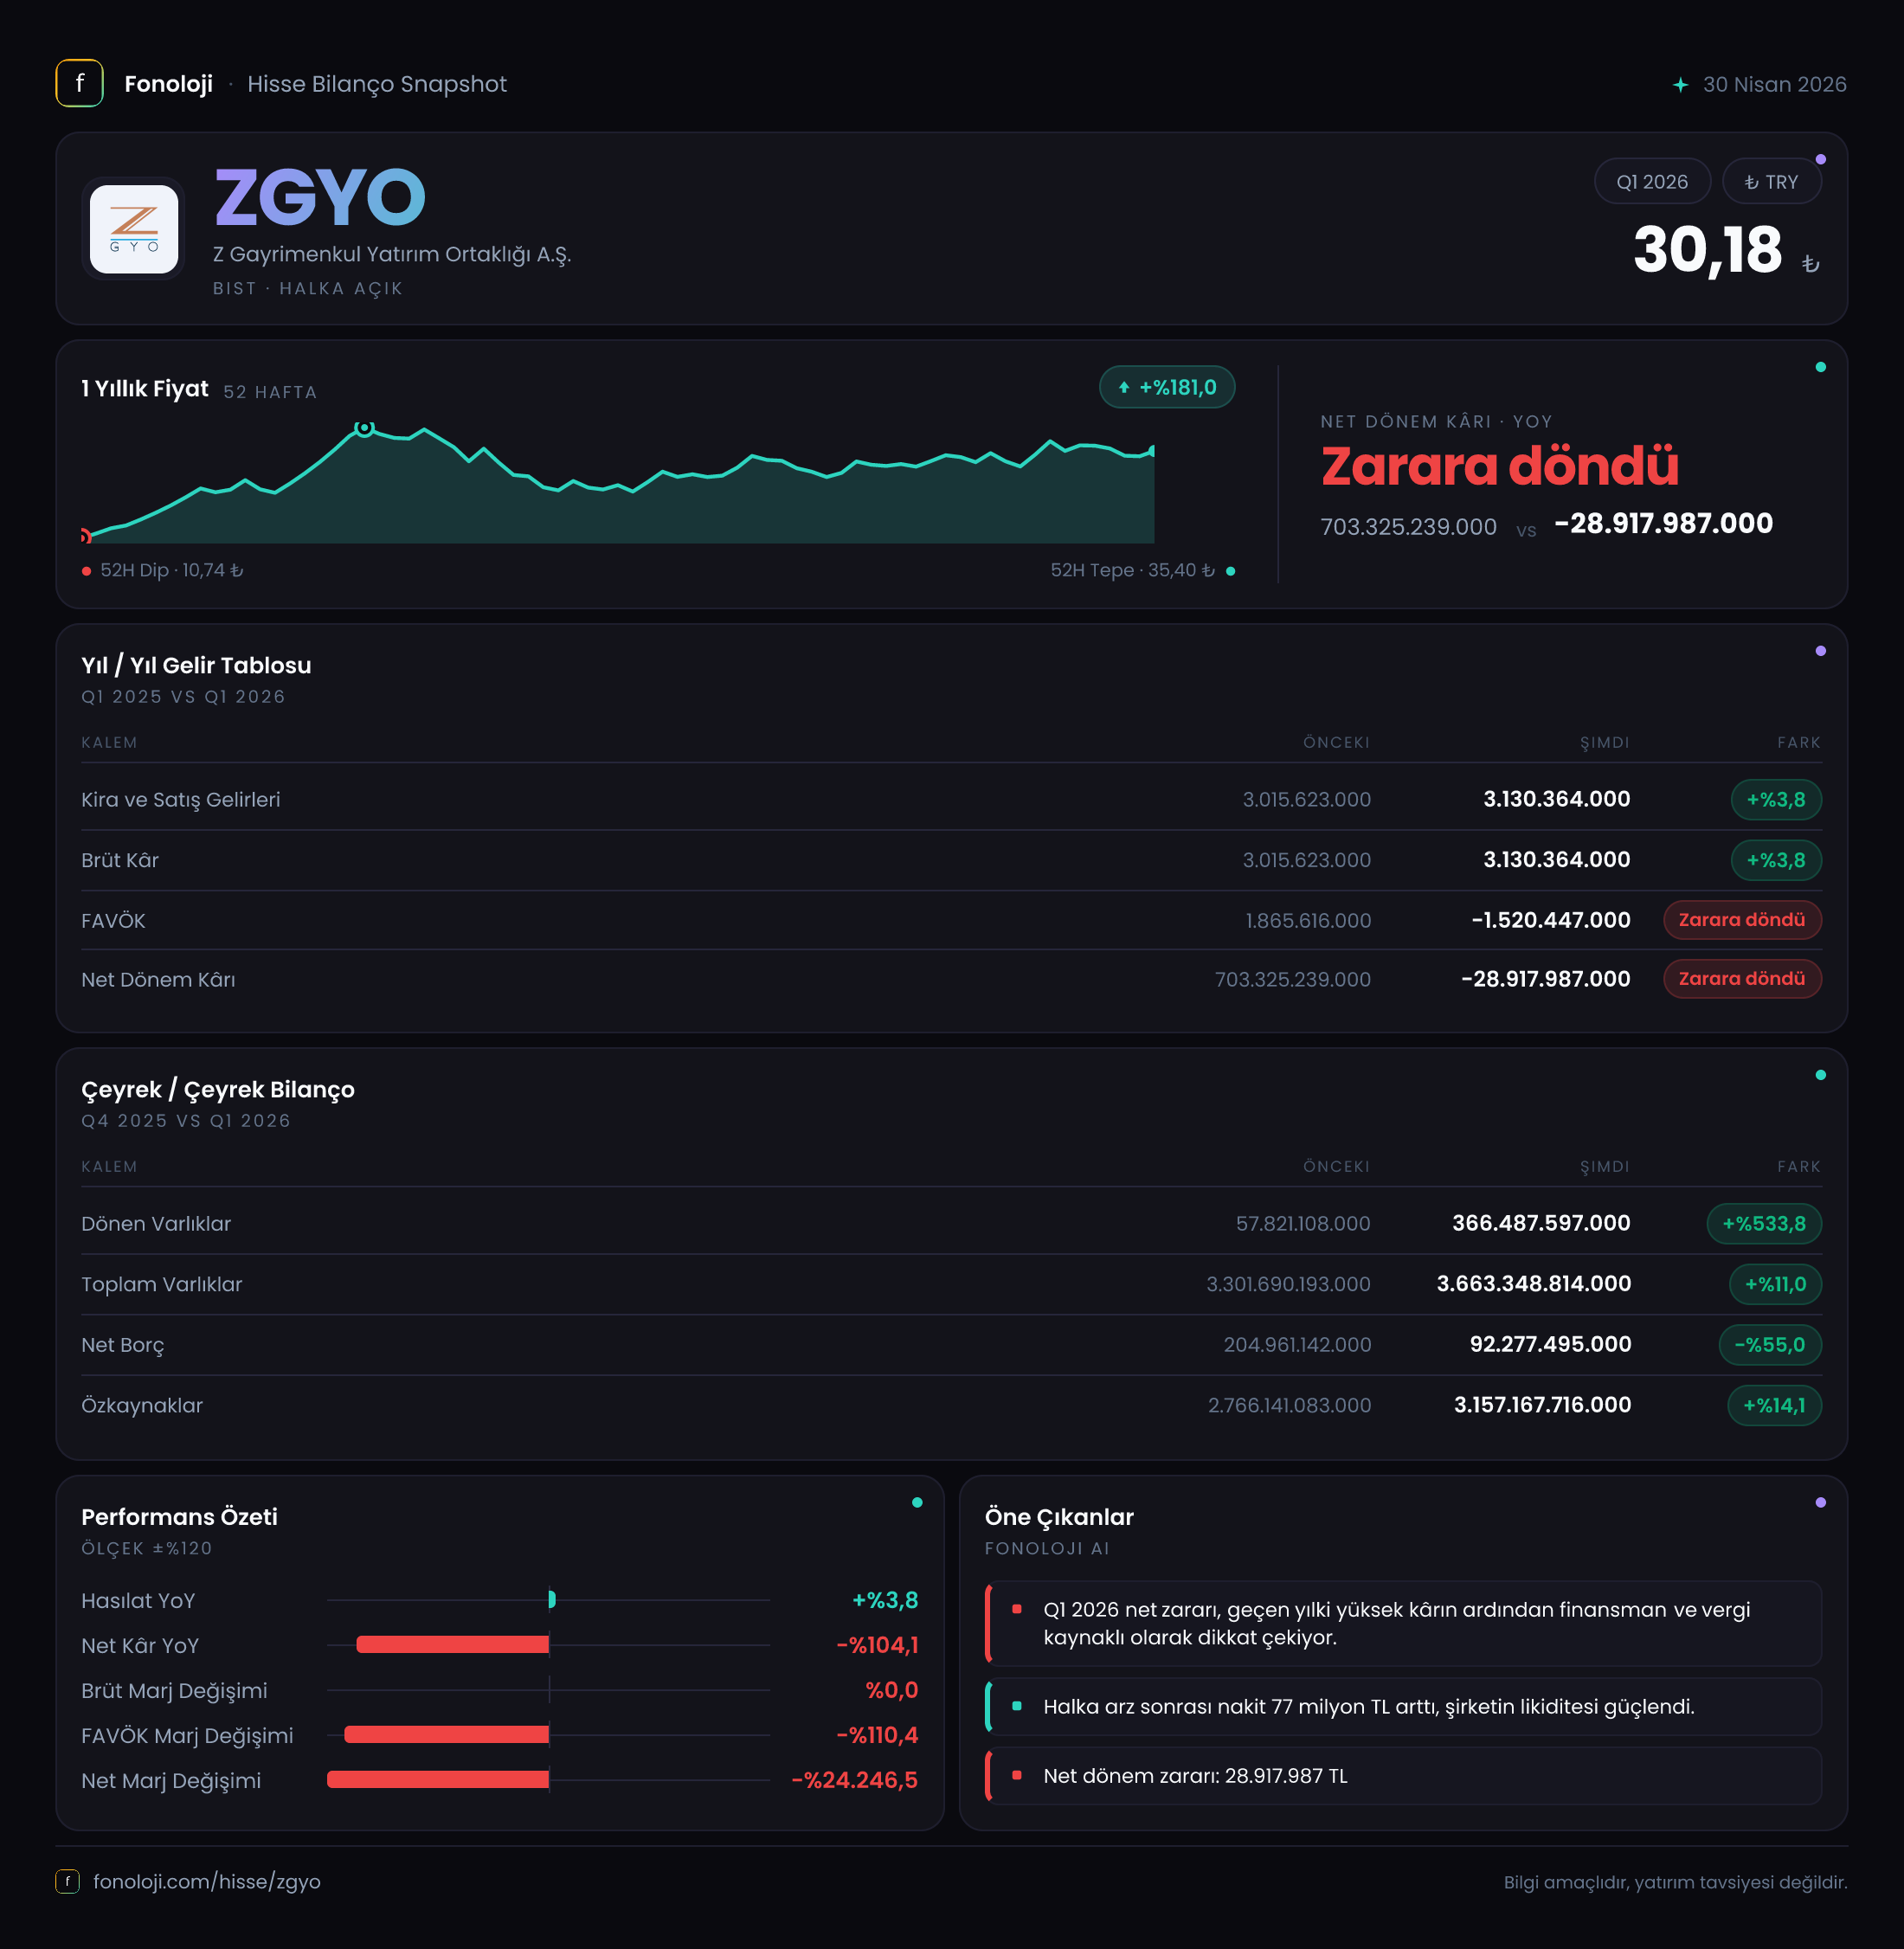Click the purple dot on Öne Çıkanlar card

(x=1820, y=1502)
